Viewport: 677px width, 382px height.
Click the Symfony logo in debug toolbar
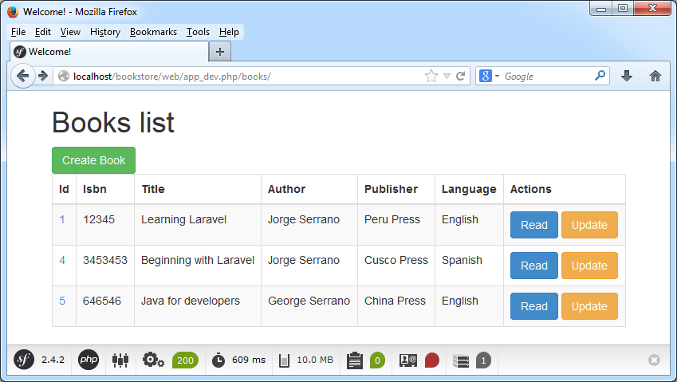24,360
